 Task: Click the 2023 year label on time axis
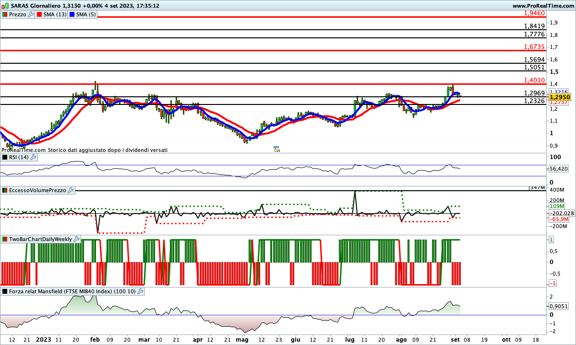[43, 339]
